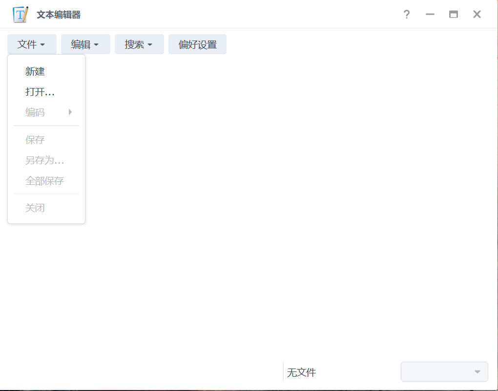This screenshot has width=498, height=391.
Task: Open the Text Editor help
Action: coord(407,14)
